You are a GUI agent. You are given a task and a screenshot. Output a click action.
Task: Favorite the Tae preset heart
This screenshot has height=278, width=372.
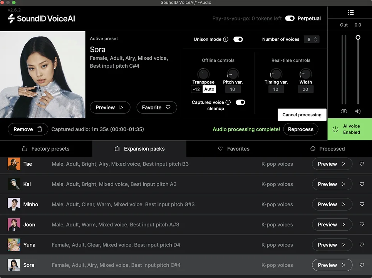[362, 164]
